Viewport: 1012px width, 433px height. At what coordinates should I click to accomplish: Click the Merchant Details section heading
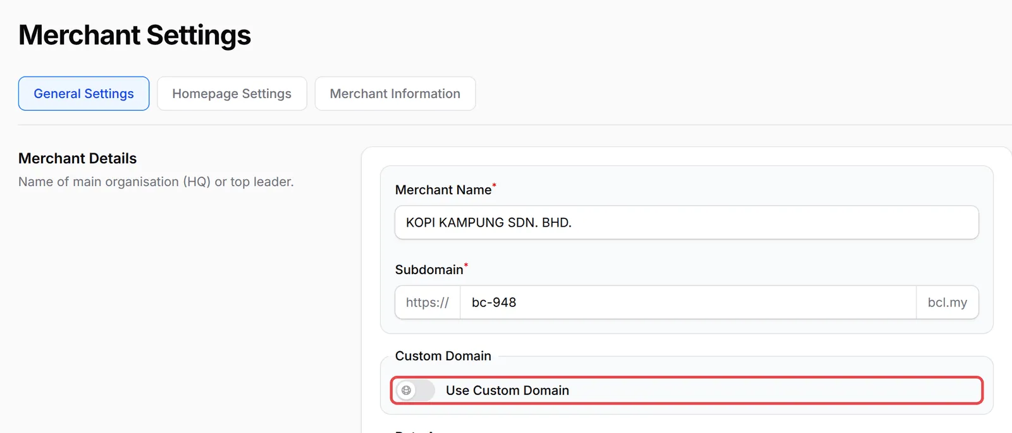point(77,158)
